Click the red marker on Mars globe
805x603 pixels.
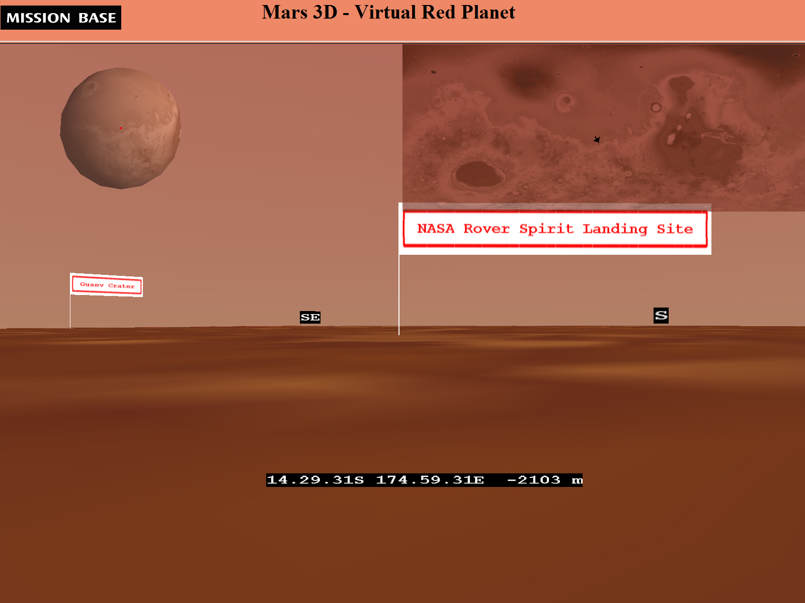pos(121,128)
